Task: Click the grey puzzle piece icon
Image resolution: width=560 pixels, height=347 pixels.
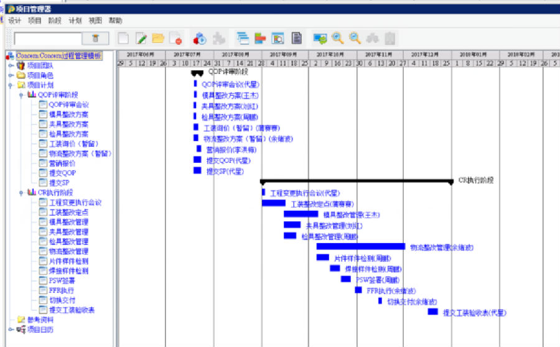Action: 218,38
